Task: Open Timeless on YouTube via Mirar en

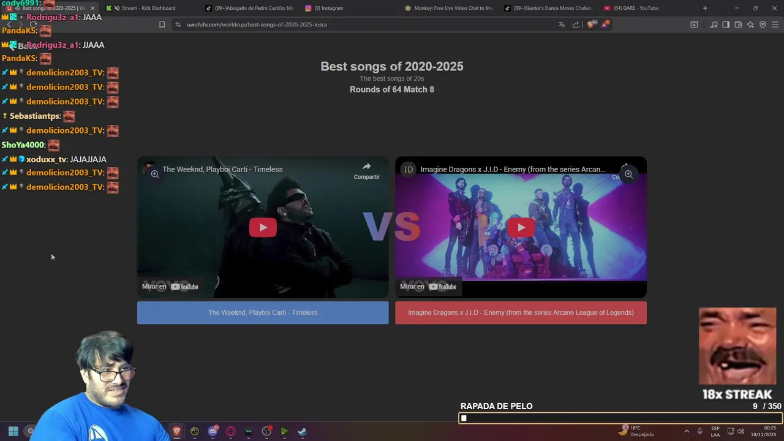Action: (170, 286)
